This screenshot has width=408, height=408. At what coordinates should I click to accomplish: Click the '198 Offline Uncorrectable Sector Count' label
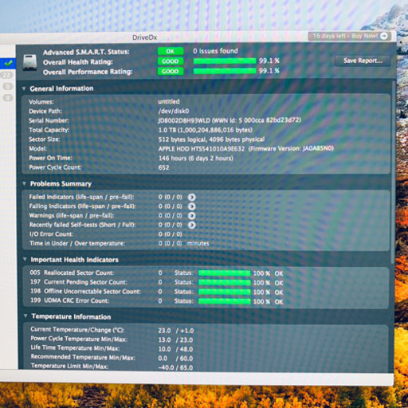(x=85, y=292)
